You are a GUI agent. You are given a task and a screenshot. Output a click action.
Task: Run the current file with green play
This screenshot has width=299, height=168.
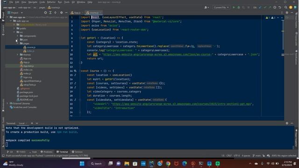234,7
